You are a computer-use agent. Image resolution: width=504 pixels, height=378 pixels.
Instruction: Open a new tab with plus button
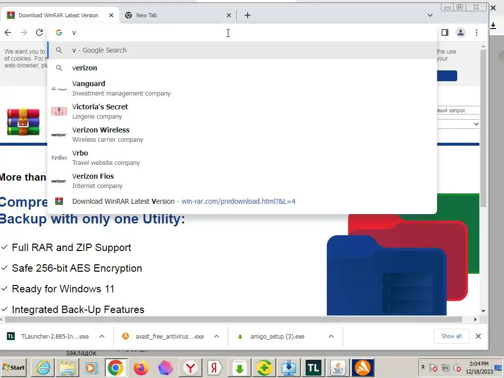coord(247,15)
